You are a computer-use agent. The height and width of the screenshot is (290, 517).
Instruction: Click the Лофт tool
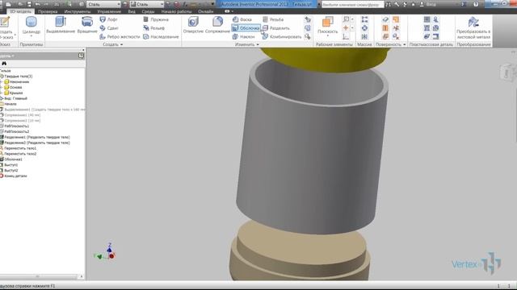[108, 19]
